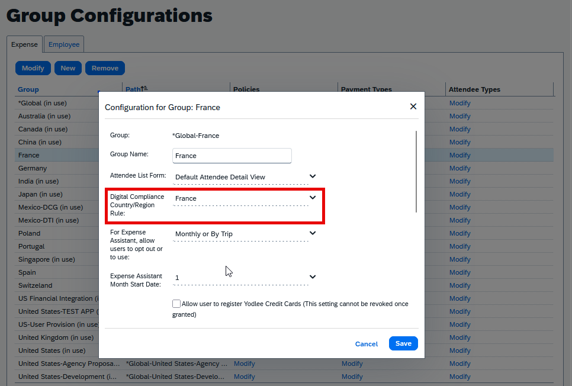Screen dimensions: 572x386
Task: Select the Portugal group row
Action: point(31,247)
